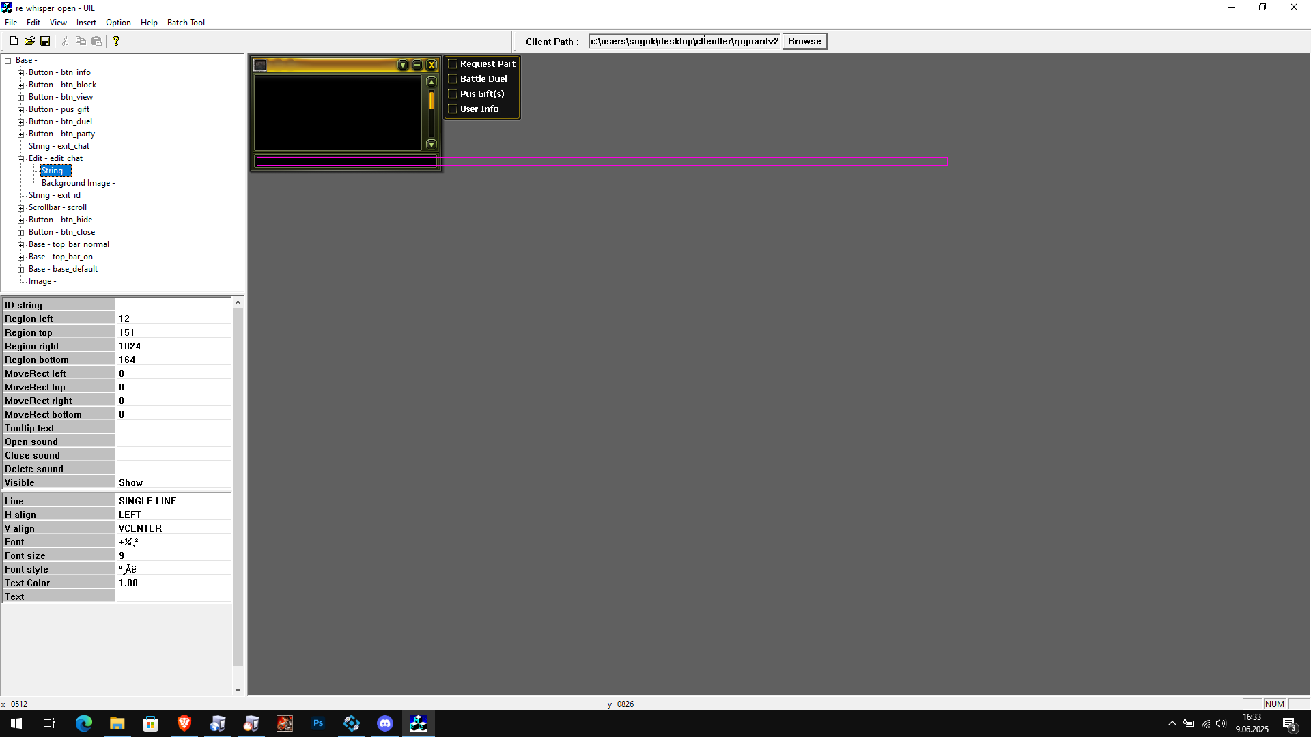The image size is (1311, 737).
Task: Open the Batch Tool menu
Action: pos(186,23)
